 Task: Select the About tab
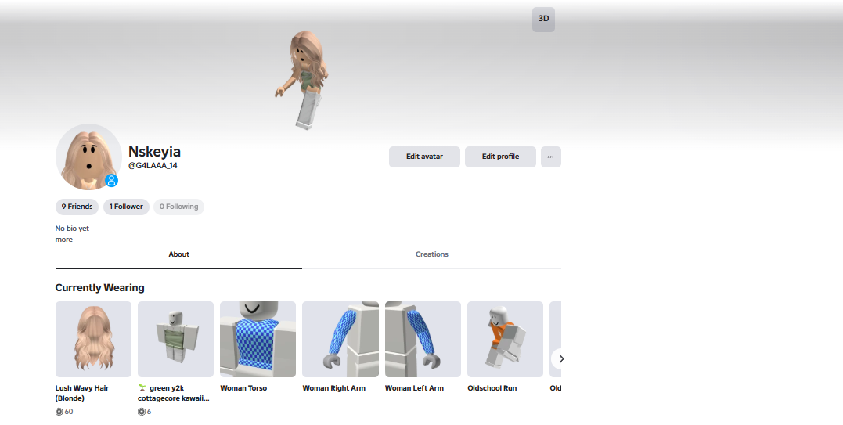pyautogui.click(x=178, y=254)
